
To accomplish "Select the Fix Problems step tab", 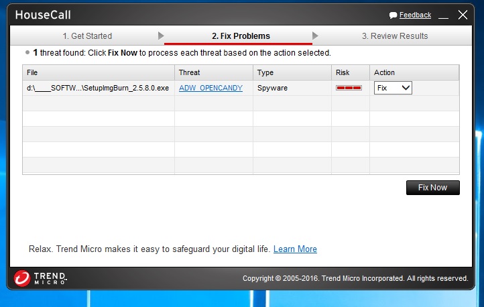I will tap(241, 36).
